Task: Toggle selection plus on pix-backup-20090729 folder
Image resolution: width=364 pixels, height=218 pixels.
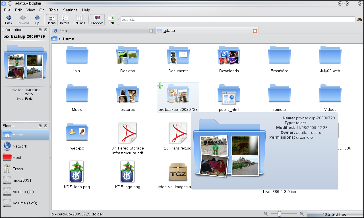Action: 160,86
